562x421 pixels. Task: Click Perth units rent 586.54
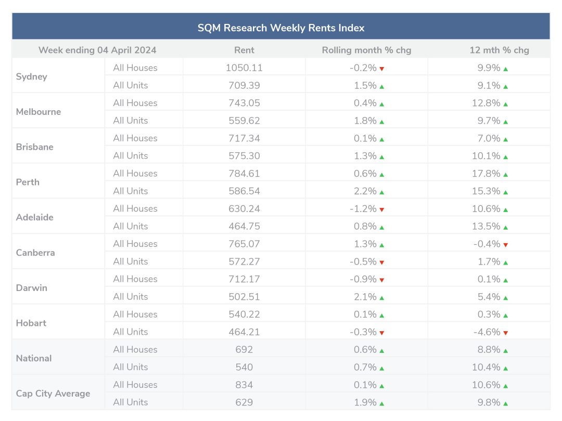point(244,191)
